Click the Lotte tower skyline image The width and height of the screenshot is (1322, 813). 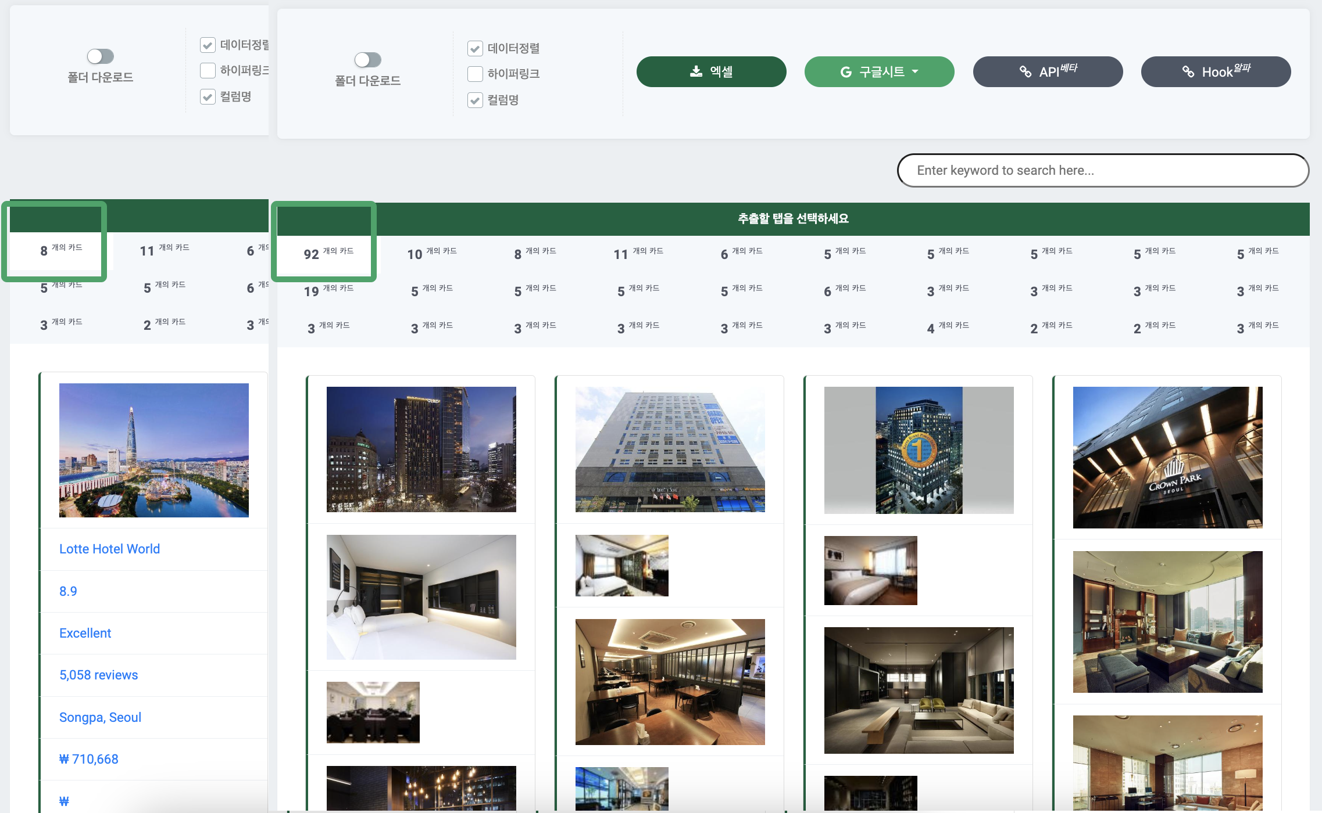coord(153,450)
